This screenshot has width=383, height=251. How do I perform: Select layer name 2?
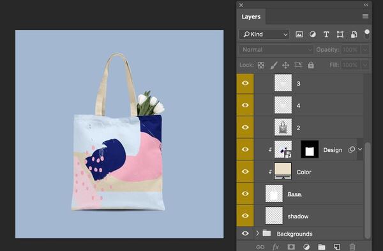[x=299, y=128]
